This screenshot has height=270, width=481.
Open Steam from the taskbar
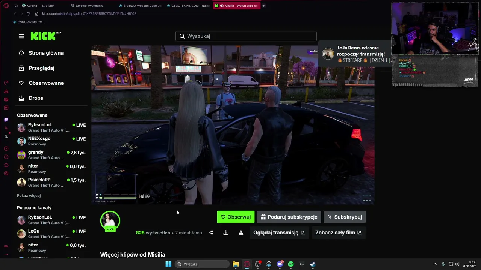[x=313, y=264]
